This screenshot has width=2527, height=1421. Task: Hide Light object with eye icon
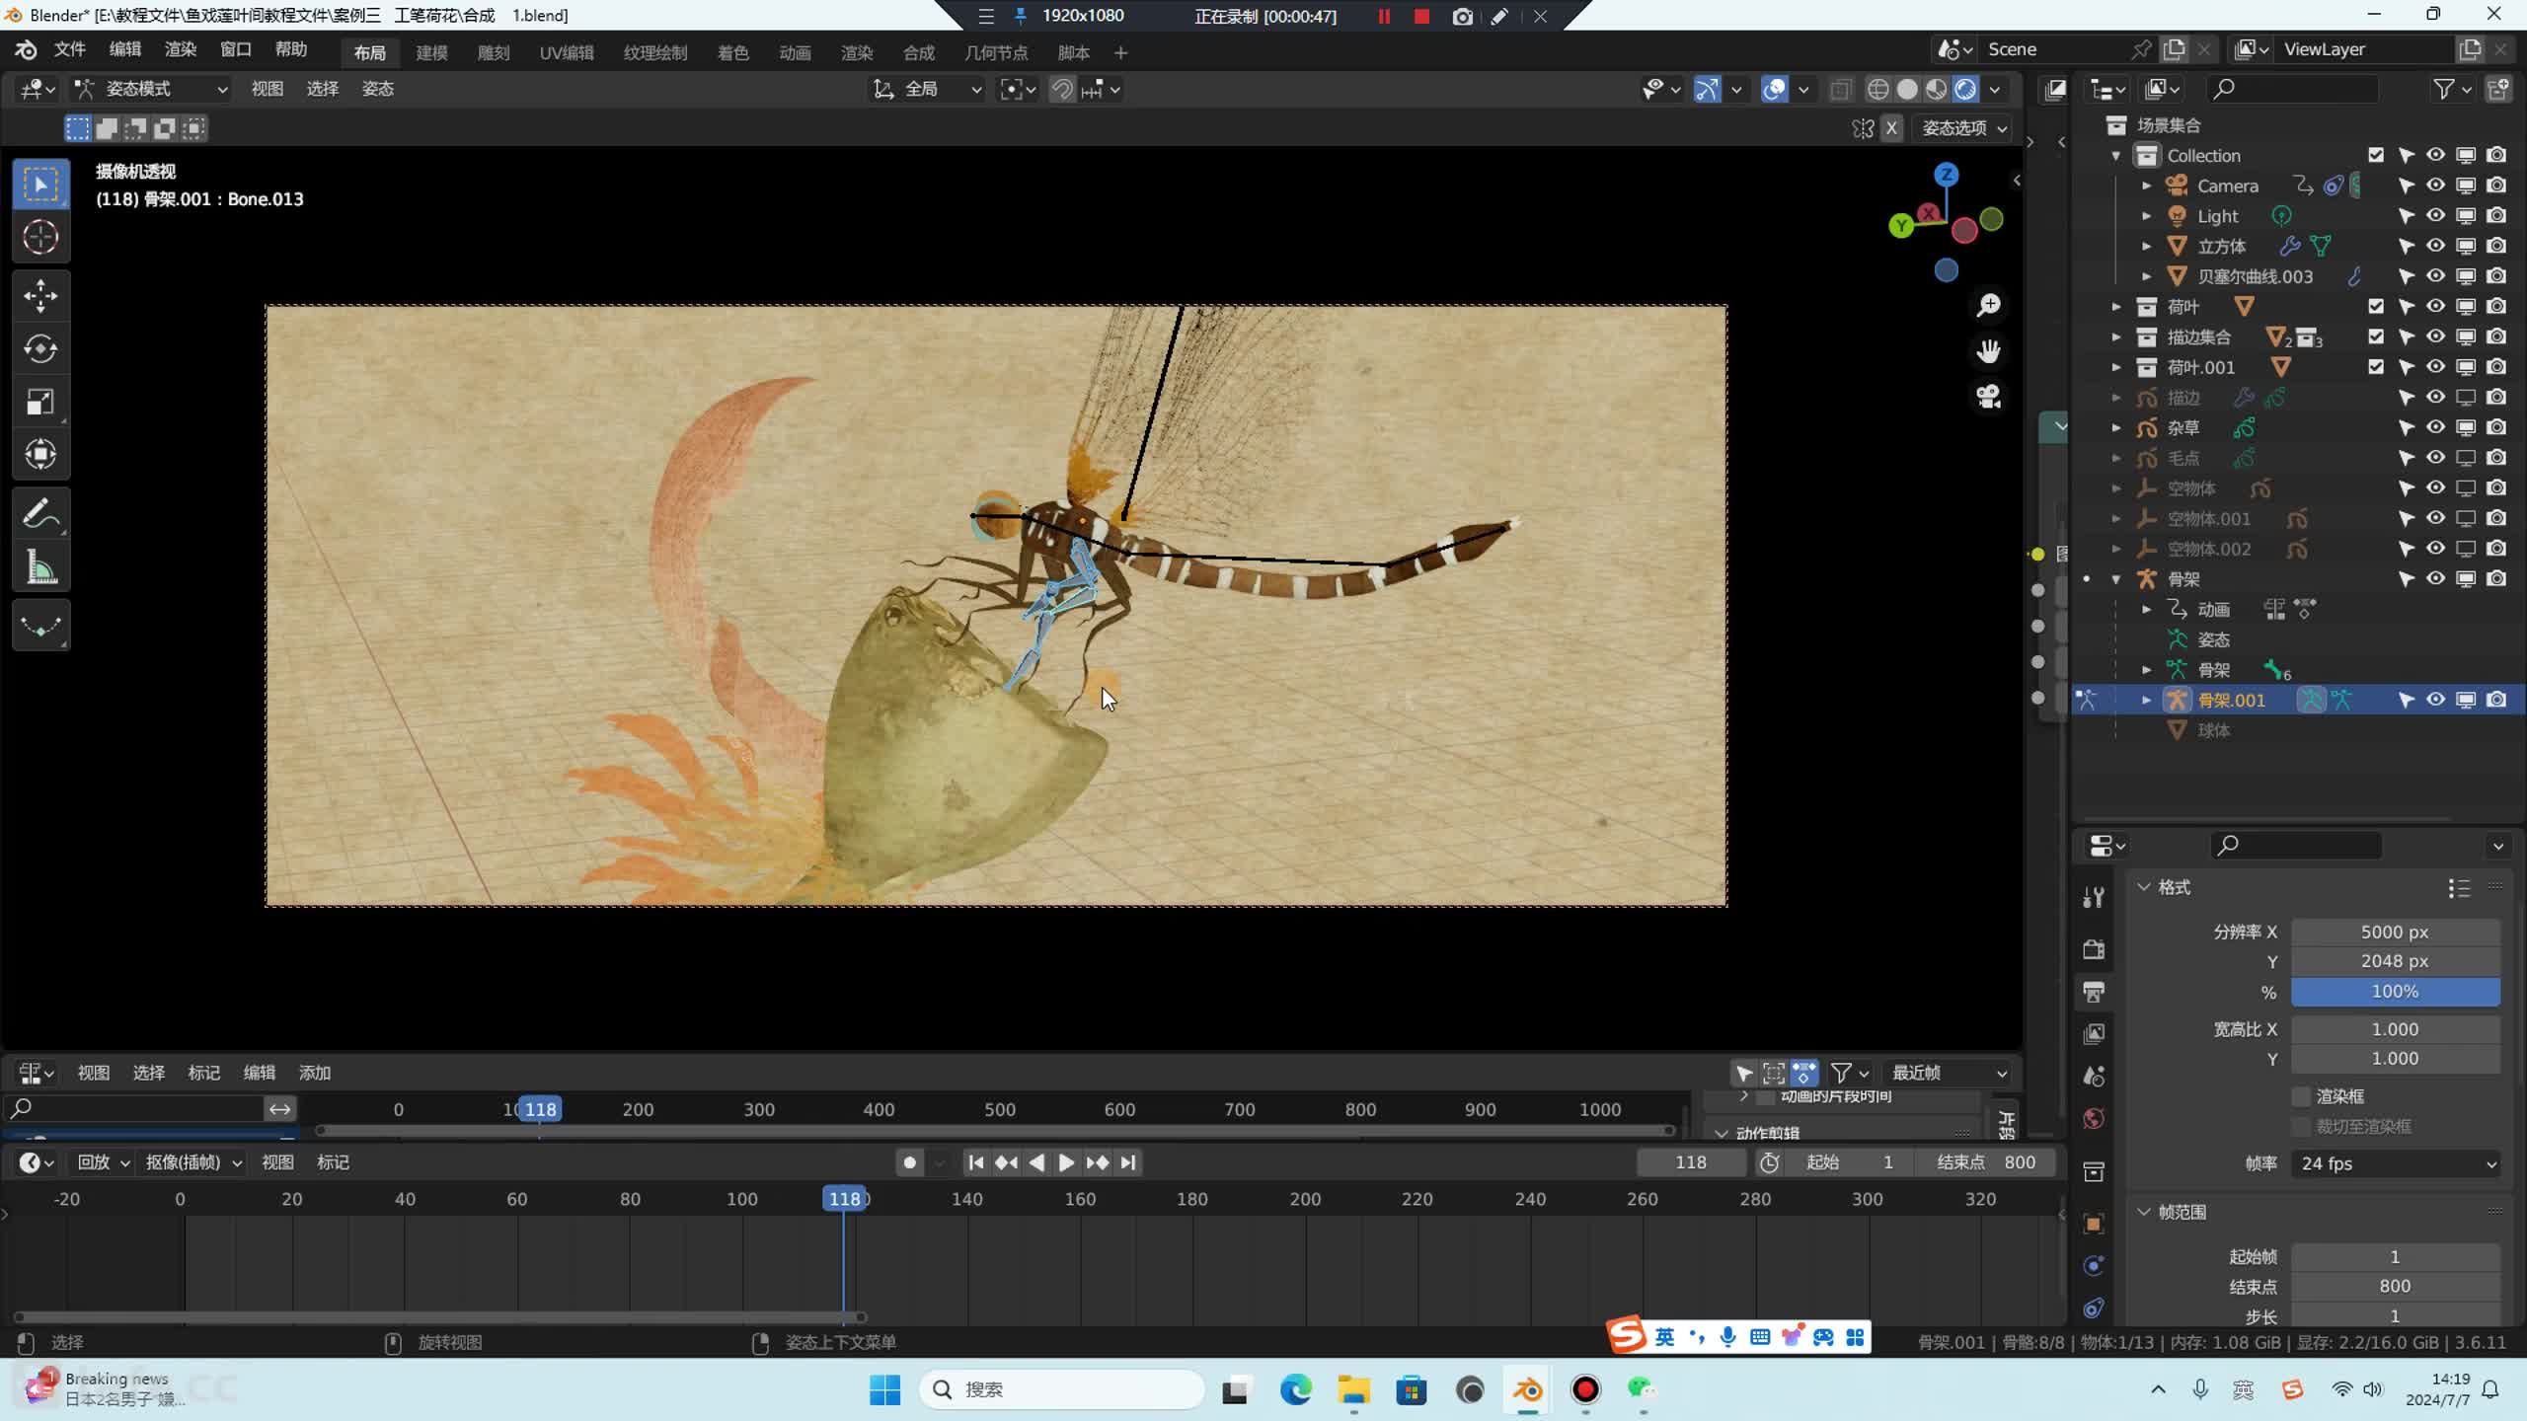tap(2435, 215)
